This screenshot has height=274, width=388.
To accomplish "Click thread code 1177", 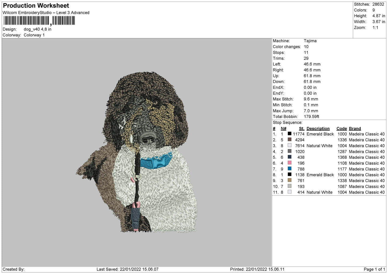I will click(342, 169).
